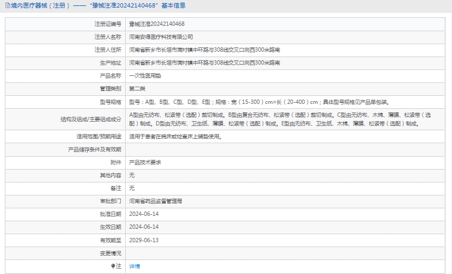The image size is (452, 274).
Task: Click the 变更情况 row label
Action: 110,253
